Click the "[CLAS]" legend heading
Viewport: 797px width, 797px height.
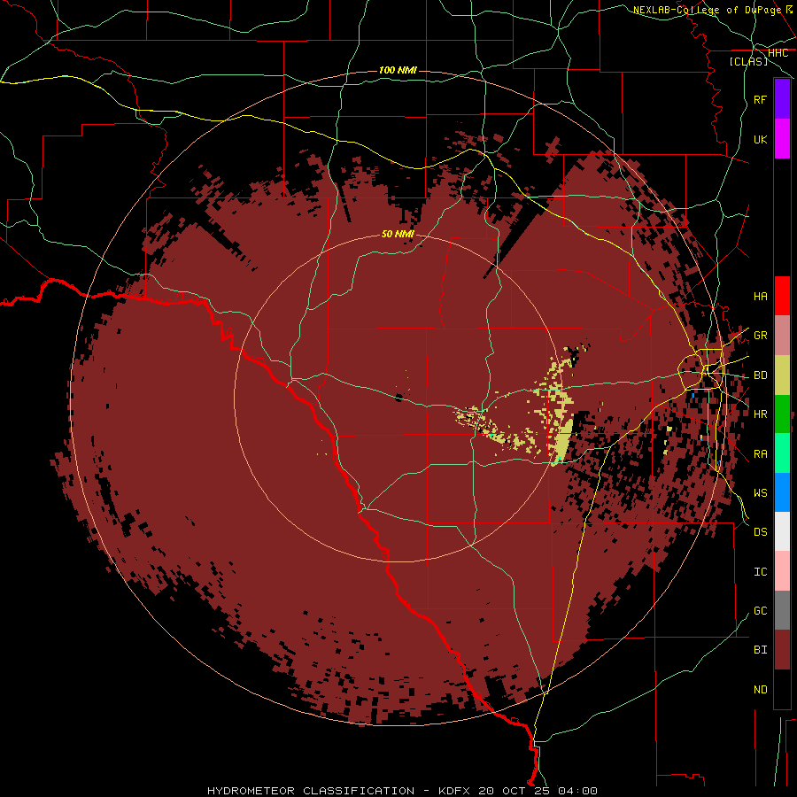click(x=748, y=61)
